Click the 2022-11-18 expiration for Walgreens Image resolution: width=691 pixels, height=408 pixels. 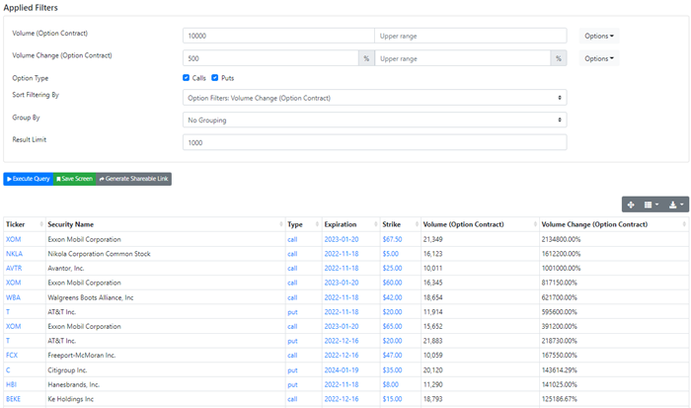point(342,297)
